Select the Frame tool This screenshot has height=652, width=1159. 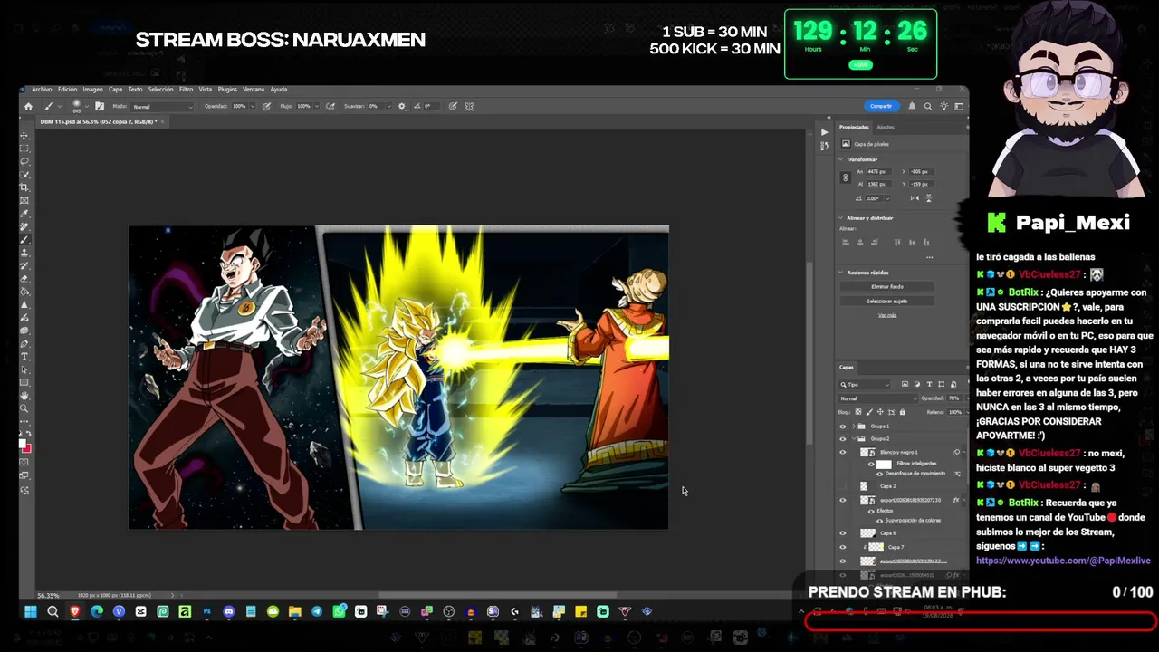tap(24, 200)
